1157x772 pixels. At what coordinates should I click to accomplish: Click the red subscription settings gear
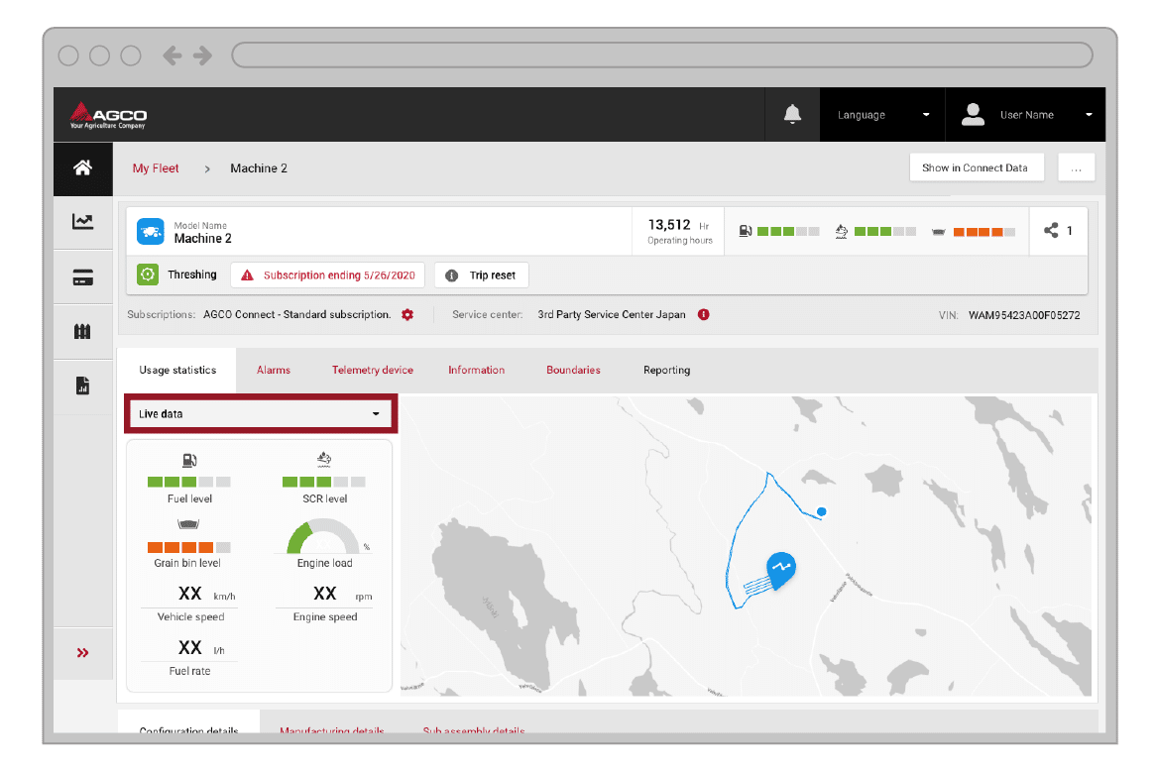click(x=407, y=315)
